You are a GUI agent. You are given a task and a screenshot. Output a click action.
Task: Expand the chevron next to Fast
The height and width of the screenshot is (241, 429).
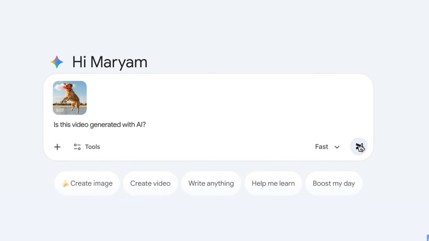pyautogui.click(x=337, y=147)
